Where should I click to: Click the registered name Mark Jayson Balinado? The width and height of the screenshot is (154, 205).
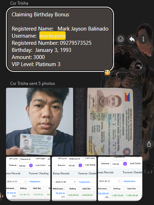(83, 29)
